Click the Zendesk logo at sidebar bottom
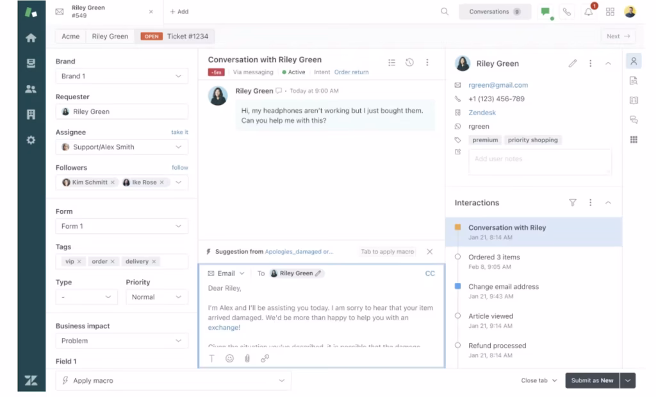The height and width of the screenshot is (397, 656). 31,380
